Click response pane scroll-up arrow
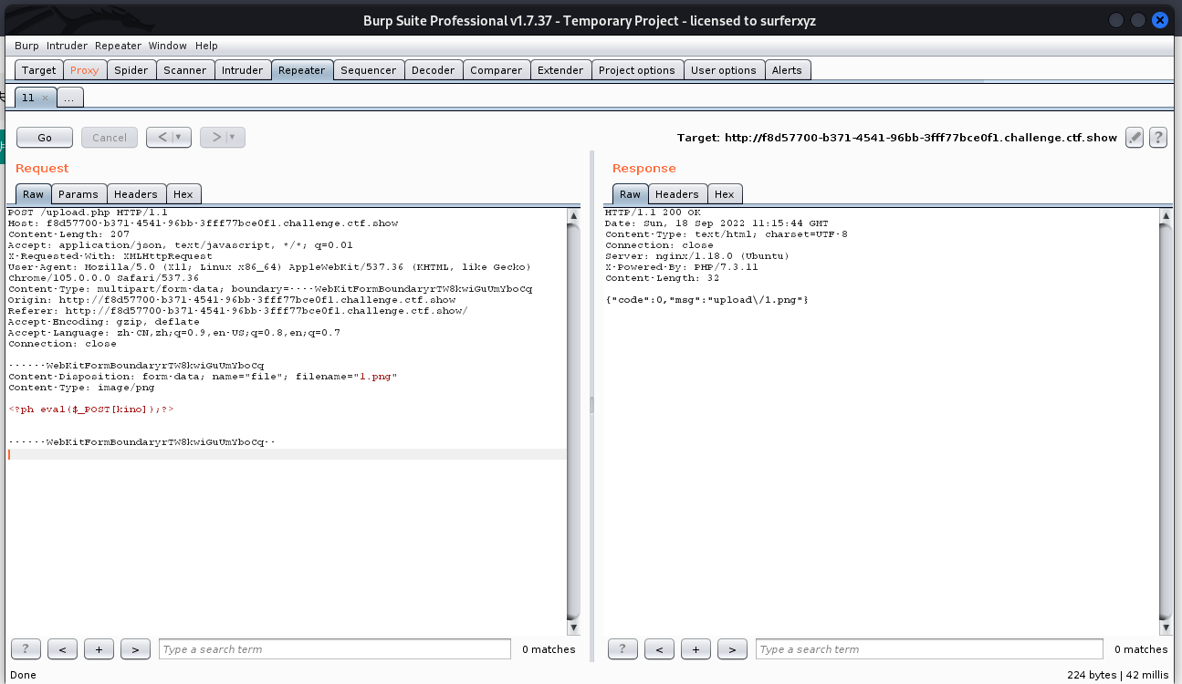The width and height of the screenshot is (1182, 684). pyautogui.click(x=1165, y=216)
